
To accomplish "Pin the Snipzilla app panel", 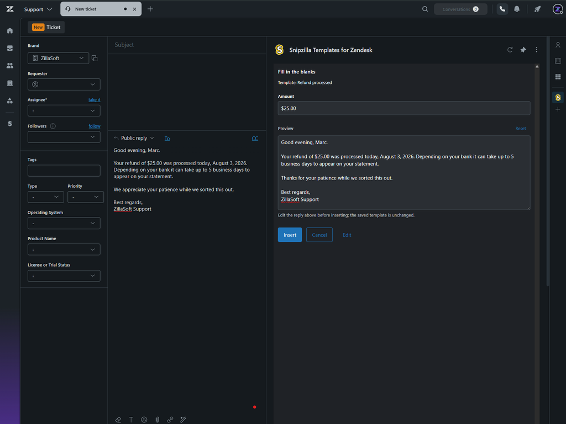I will [x=523, y=50].
